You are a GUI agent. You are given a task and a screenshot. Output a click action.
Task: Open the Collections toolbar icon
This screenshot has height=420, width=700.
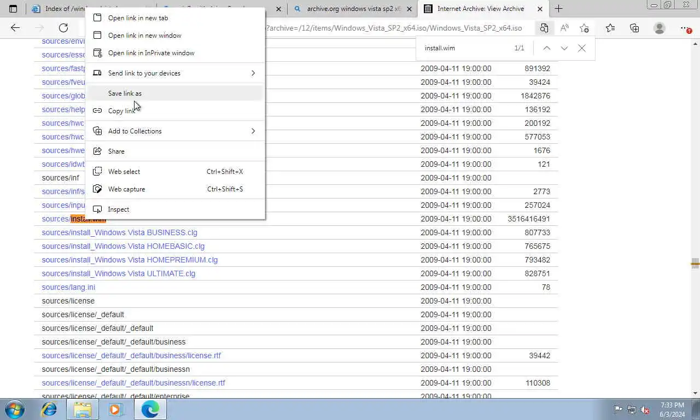coord(634,28)
